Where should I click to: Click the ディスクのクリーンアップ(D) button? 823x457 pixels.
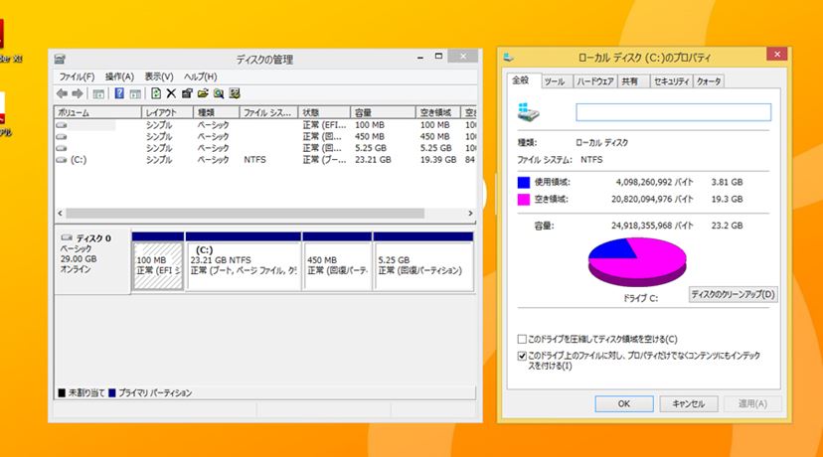pos(733,294)
